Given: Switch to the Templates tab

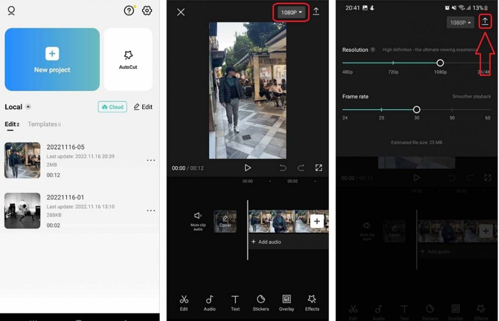Looking at the screenshot, I should point(44,124).
